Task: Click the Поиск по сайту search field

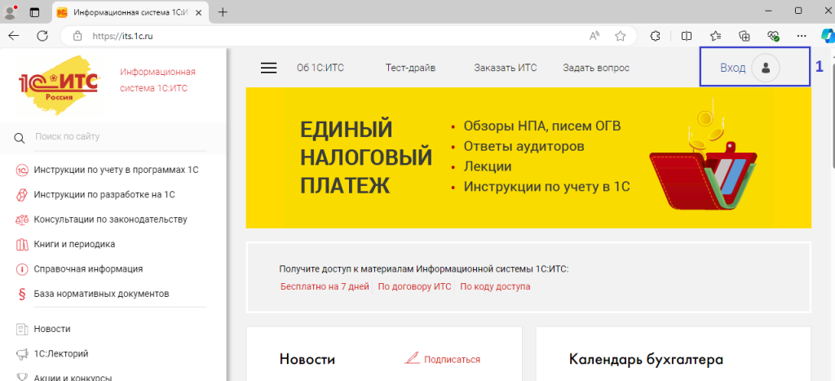Action: click(122, 137)
